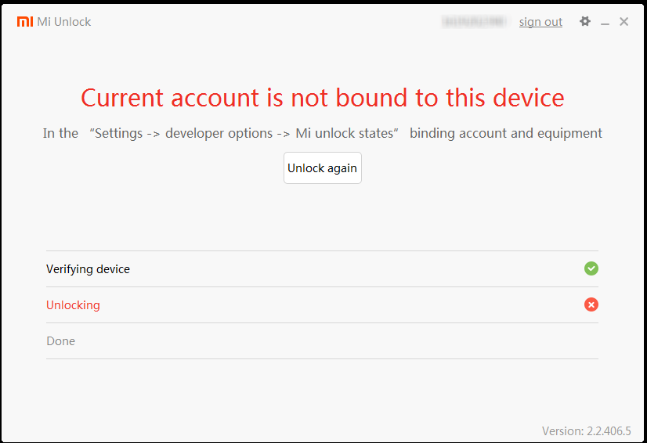Click the orange Mi logo icon
This screenshot has width=647, height=443.
click(25, 22)
